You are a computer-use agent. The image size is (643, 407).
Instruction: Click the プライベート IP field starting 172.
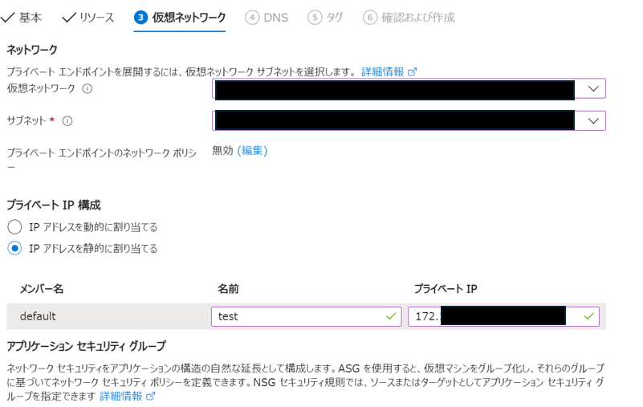[503, 316]
